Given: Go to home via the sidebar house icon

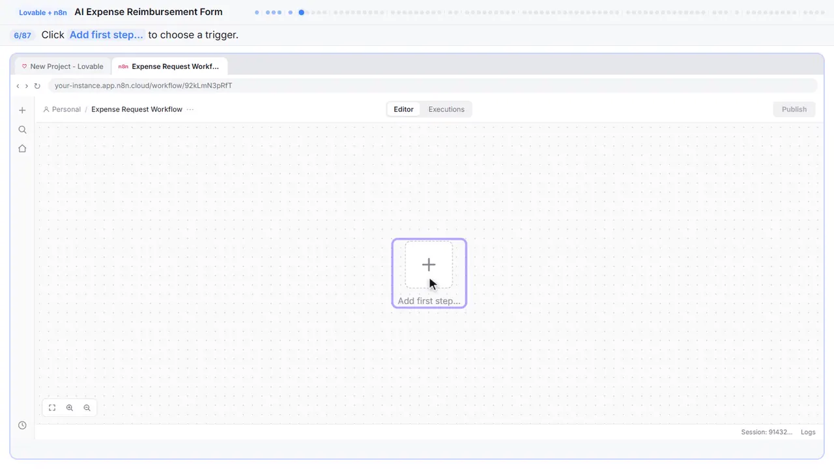Looking at the screenshot, I should coord(22,149).
